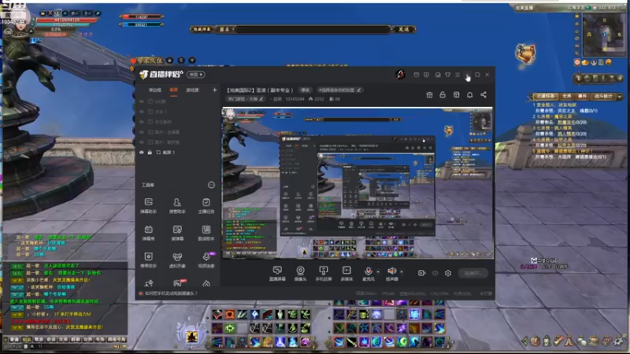The height and width of the screenshot is (354, 630).
Task: Hide the 截屏 1 source with eye icon
Action: click(142, 153)
